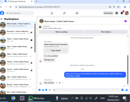Open the Chrome profile icon
Viewport: 130px width, 102px height.
coord(125,7)
